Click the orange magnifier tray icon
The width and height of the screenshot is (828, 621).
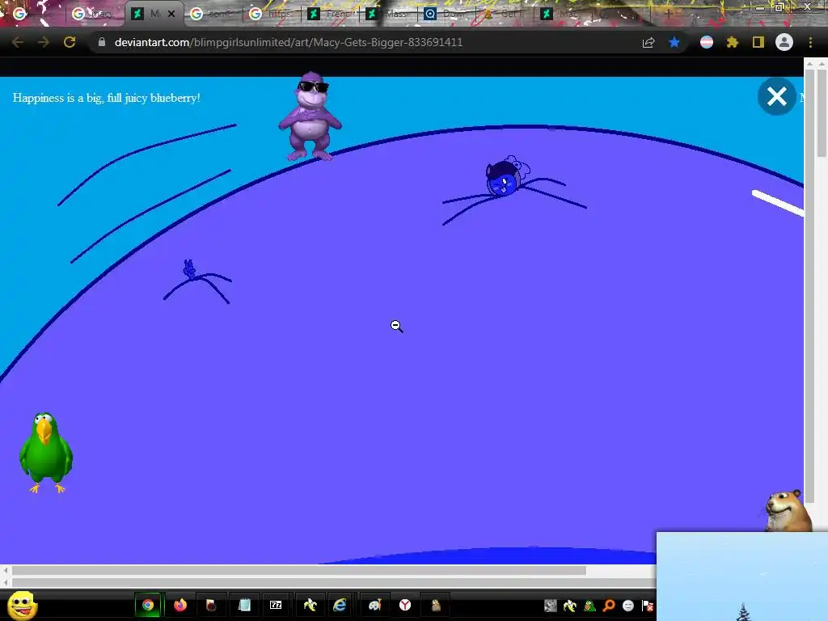(608, 606)
